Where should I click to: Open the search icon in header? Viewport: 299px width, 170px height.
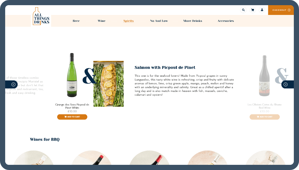(x=243, y=10)
